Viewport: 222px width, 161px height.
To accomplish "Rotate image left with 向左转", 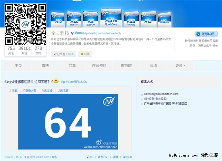I will coord(47,90).
